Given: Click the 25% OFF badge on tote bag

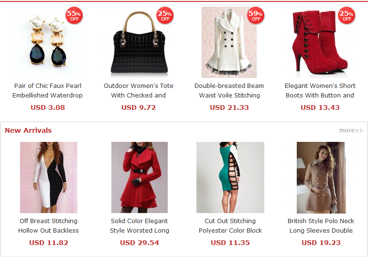Looking at the screenshot, I should point(165,15).
